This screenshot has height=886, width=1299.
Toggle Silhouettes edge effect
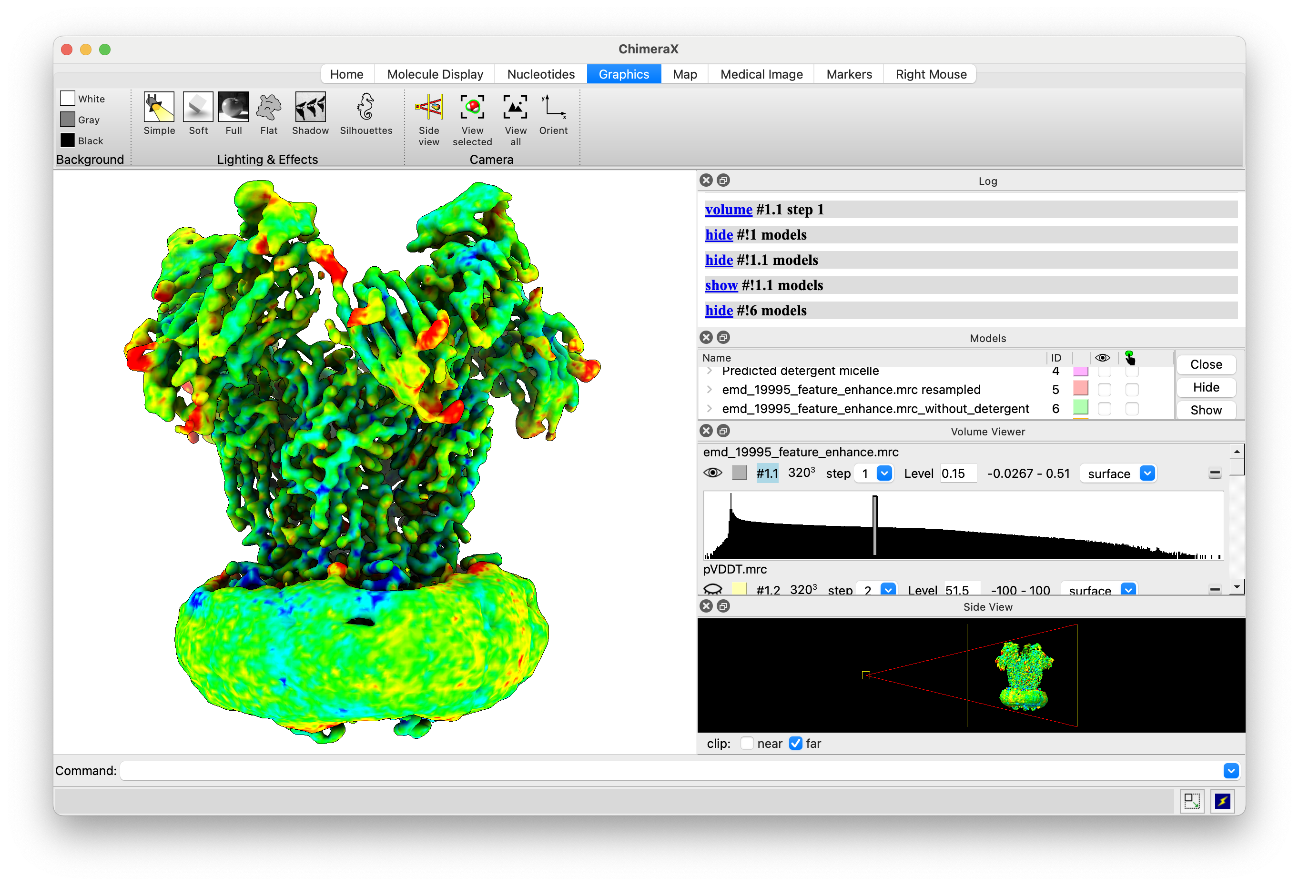click(x=366, y=113)
